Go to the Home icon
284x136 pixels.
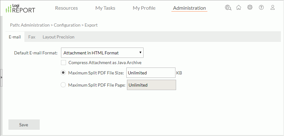239,8
